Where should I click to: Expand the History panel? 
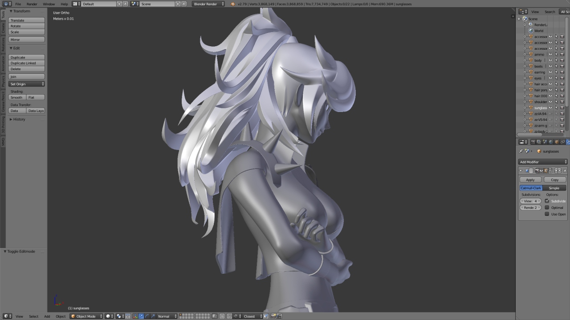11,119
